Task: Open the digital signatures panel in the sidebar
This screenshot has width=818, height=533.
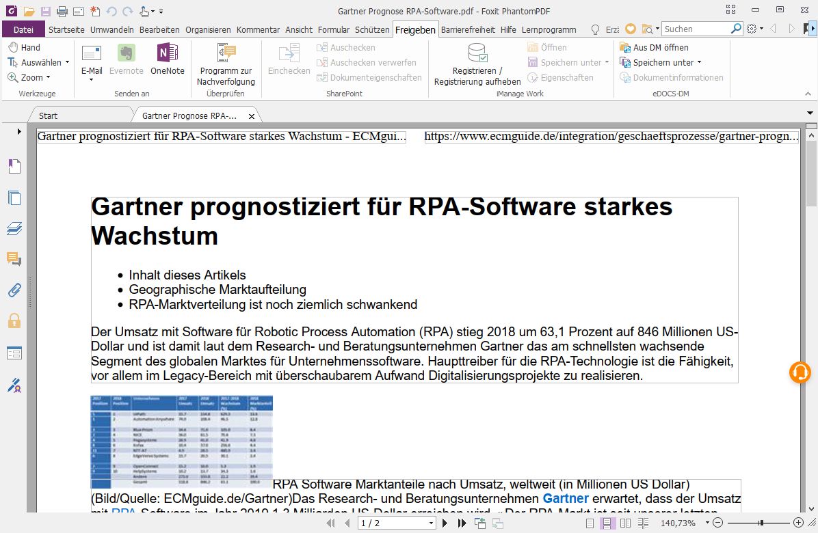Action: (x=14, y=385)
